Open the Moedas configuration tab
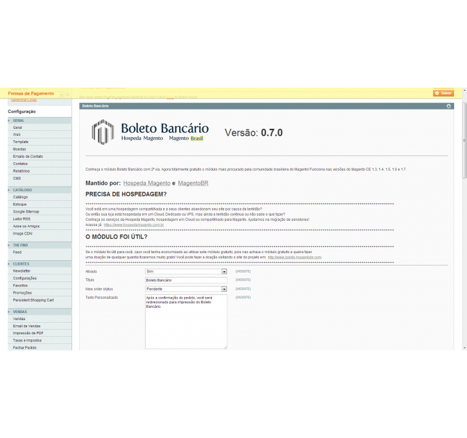The height and width of the screenshot is (438, 467). point(39,149)
